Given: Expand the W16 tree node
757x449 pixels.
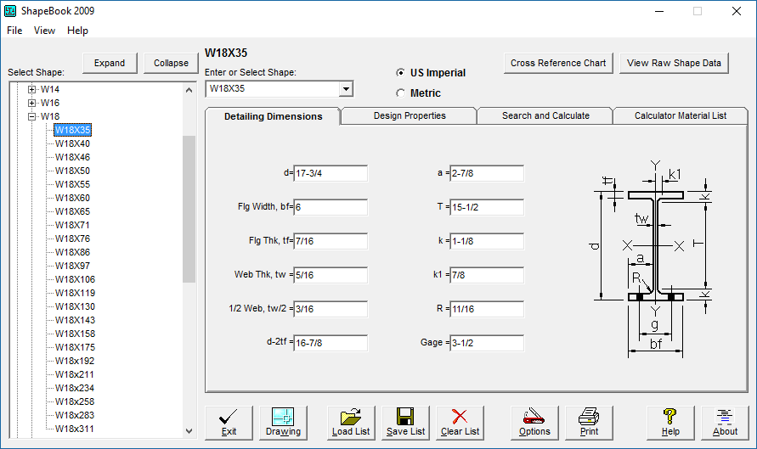Looking at the screenshot, I should (x=32, y=103).
